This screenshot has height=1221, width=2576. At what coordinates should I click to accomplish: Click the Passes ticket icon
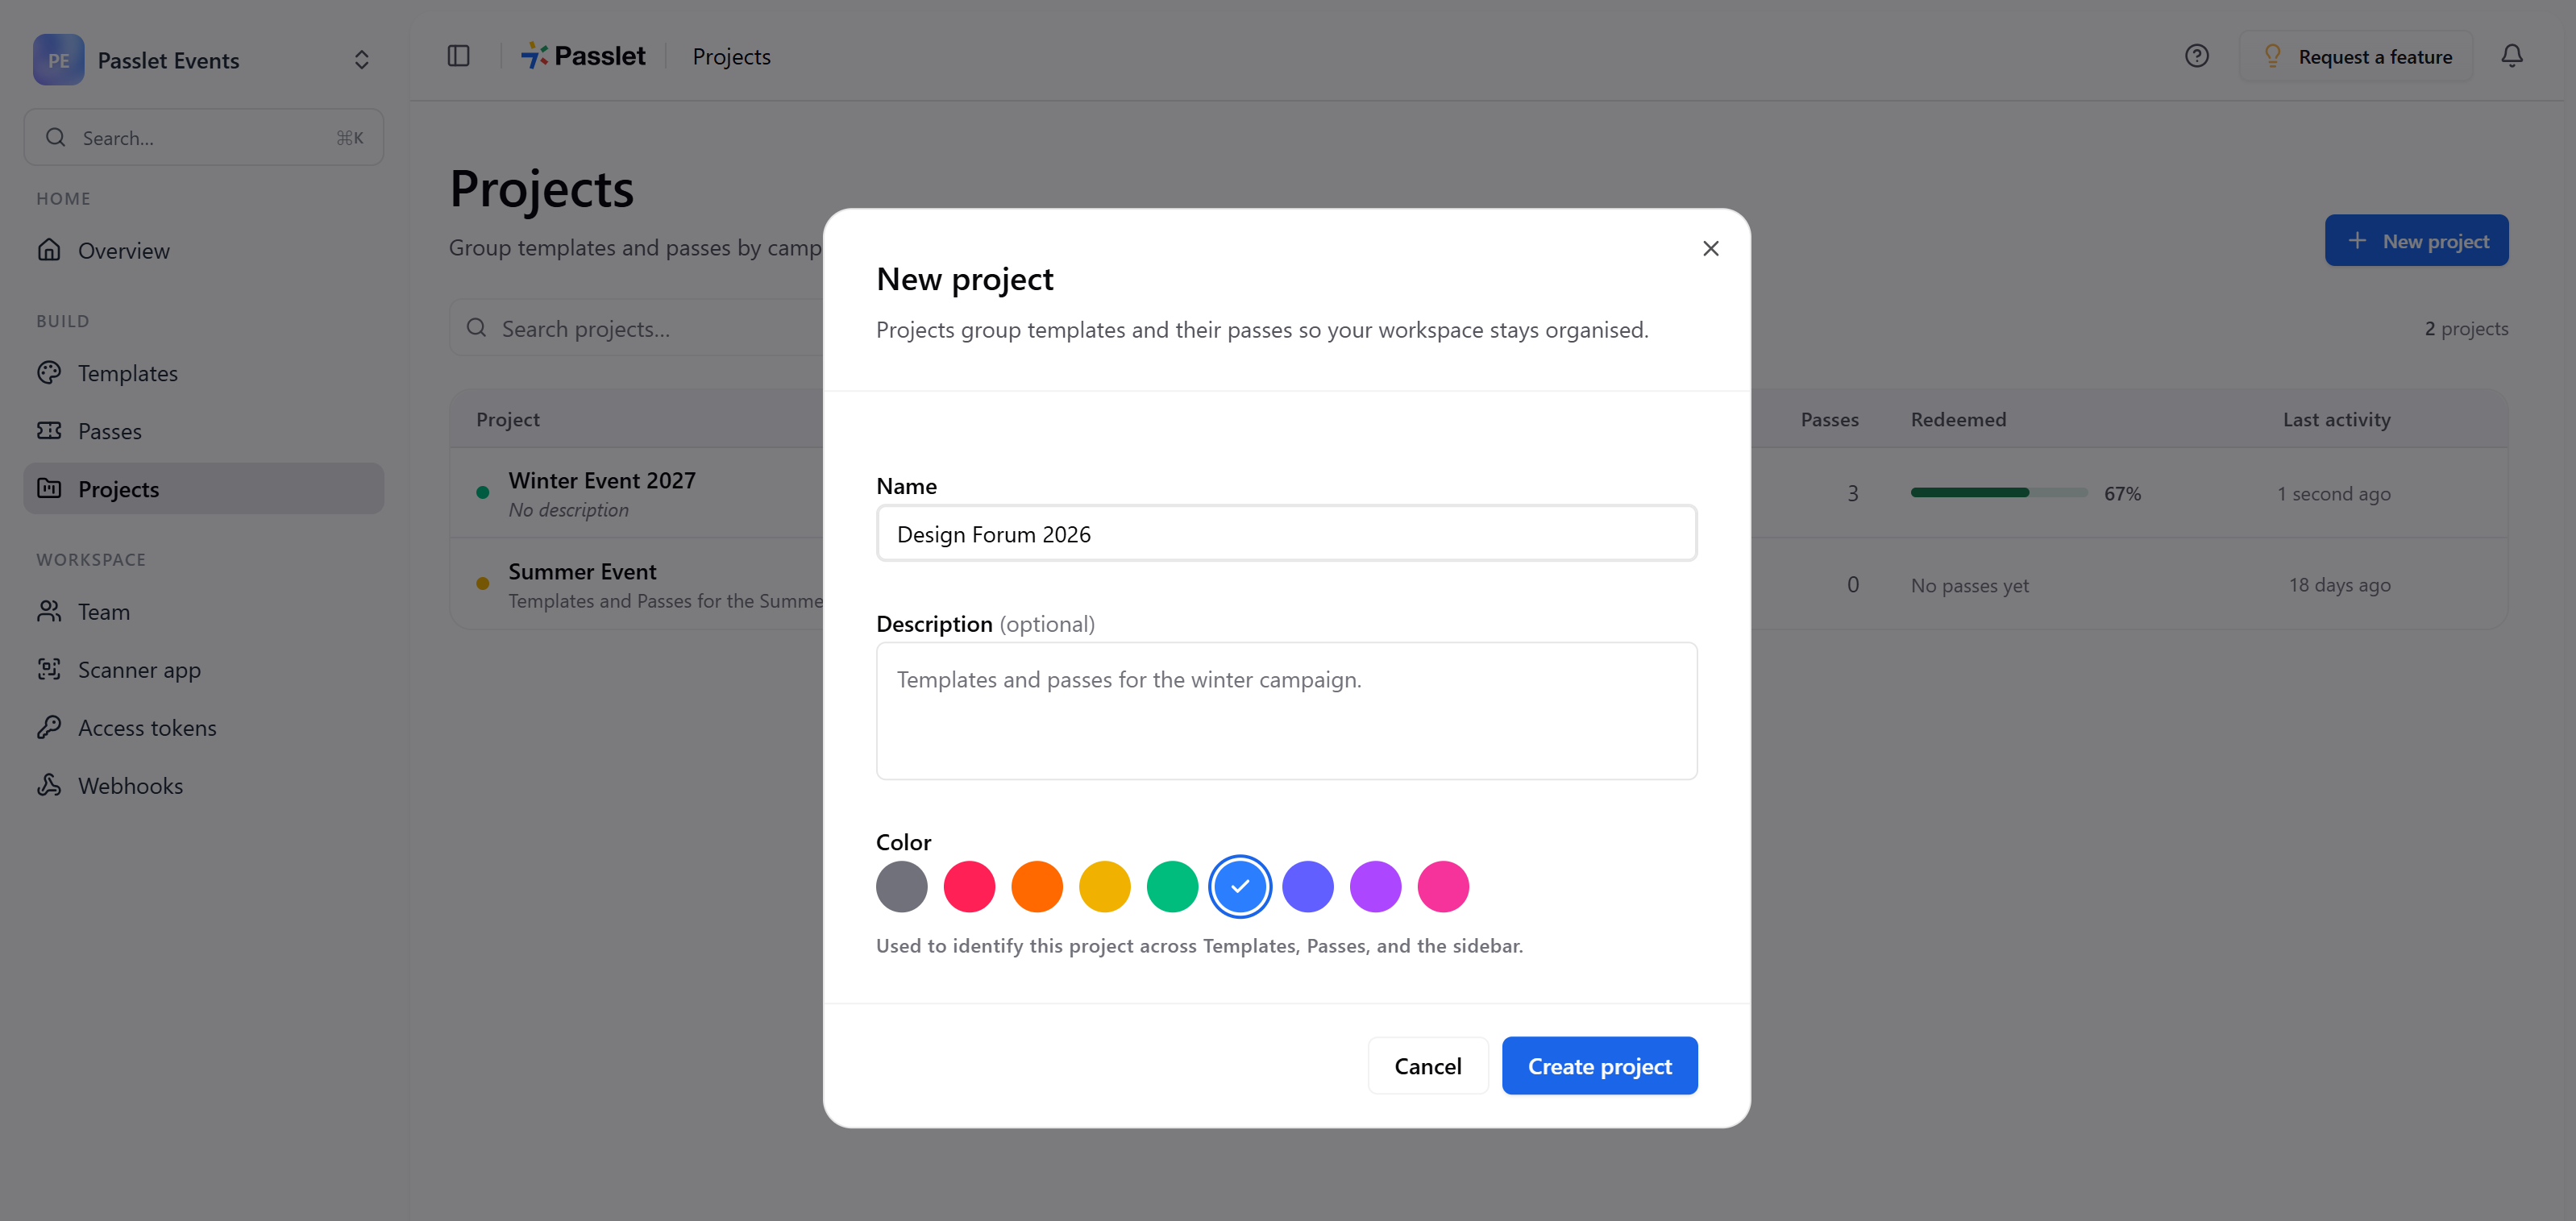point(49,430)
